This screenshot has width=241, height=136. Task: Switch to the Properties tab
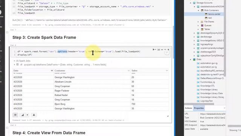pyautogui.click(x=199, y=108)
